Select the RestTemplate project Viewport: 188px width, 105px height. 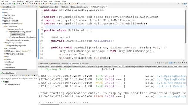[x=9, y=15]
